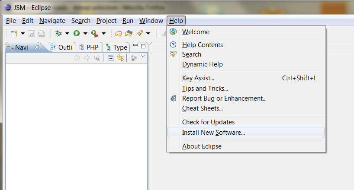Switch to the PHP view tab

pos(89,47)
